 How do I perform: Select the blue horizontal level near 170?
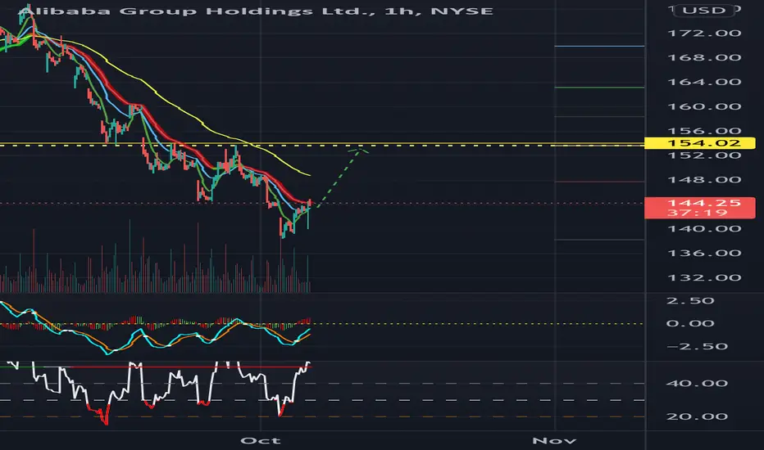(x=599, y=46)
